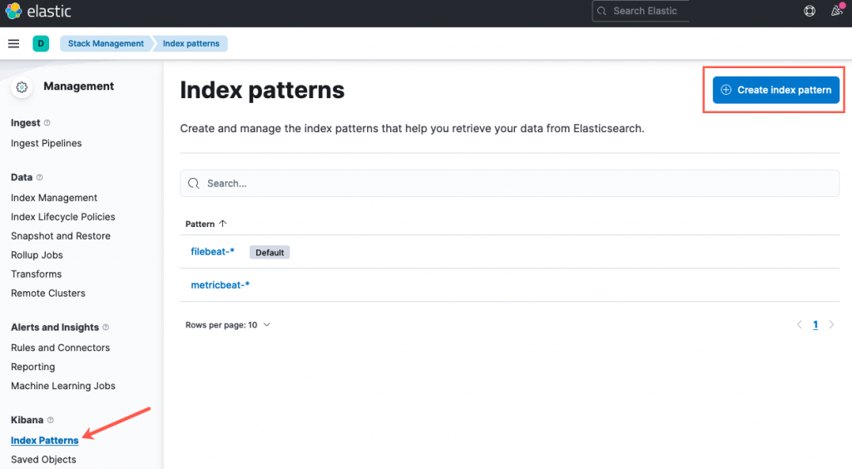Go to previous page arrow
This screenshot has width=852, height=469.
click(x=800, y=324)
